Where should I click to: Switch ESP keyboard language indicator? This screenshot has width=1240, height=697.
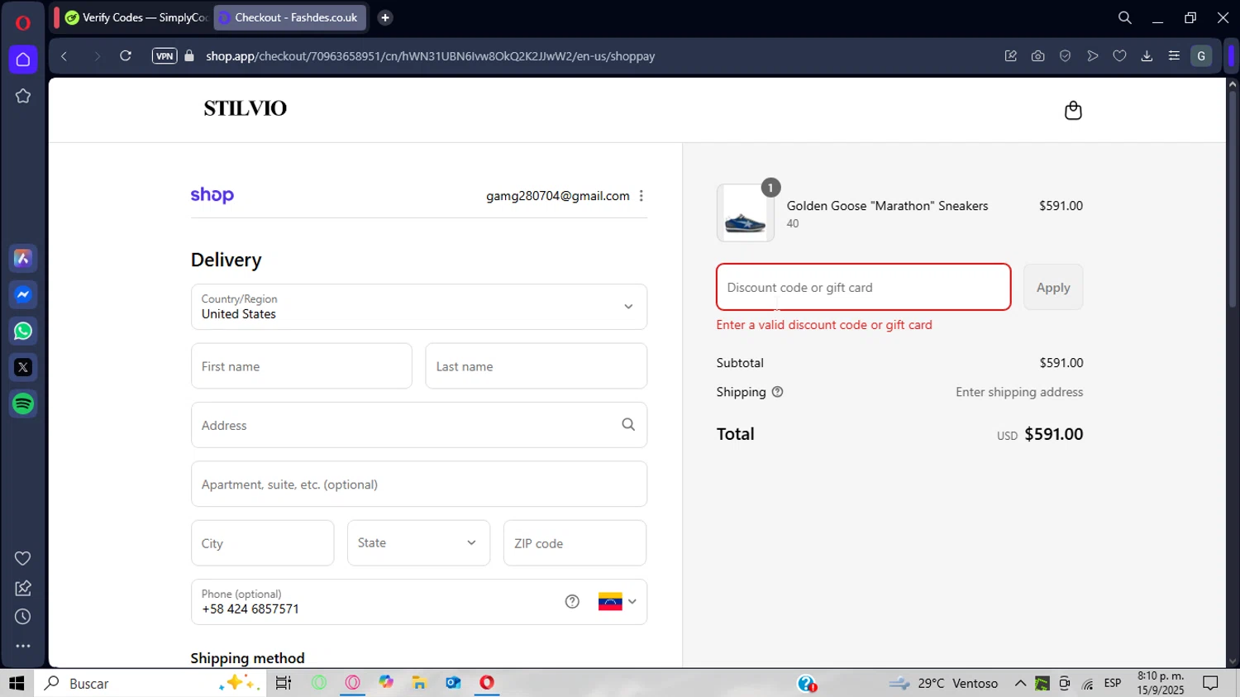(1113, 683)
